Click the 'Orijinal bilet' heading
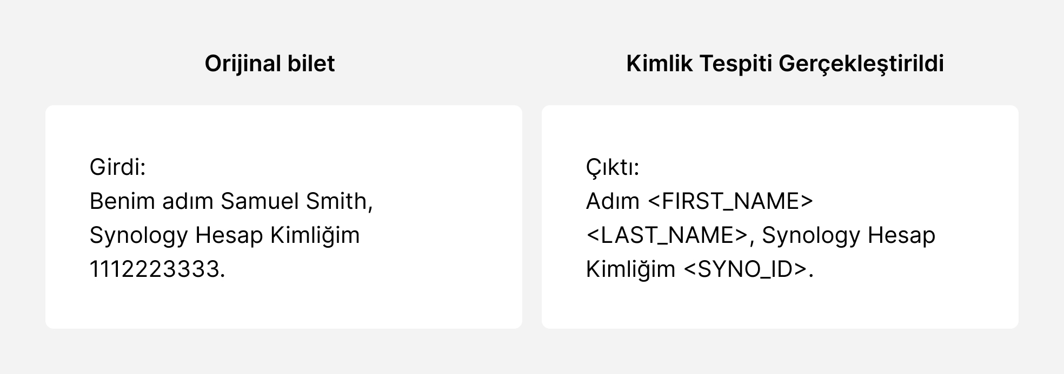This screenshot has width=1064, height=374. pos(270,64)
